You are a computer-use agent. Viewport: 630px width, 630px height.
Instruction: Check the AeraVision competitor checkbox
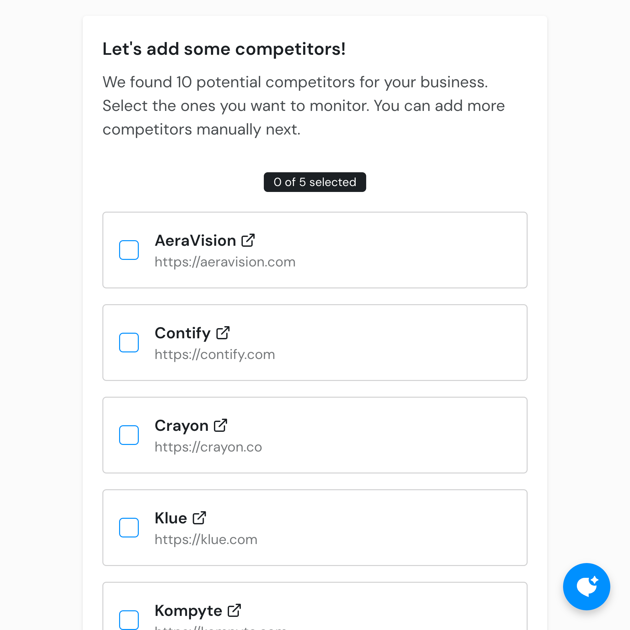[x=129, y=250]
